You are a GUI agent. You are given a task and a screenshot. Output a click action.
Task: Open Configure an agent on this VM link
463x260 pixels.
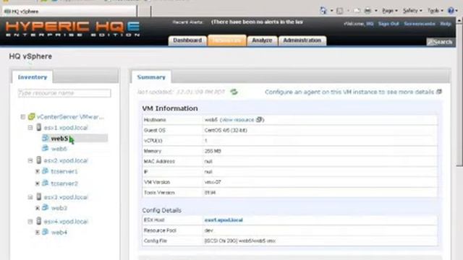349,92
